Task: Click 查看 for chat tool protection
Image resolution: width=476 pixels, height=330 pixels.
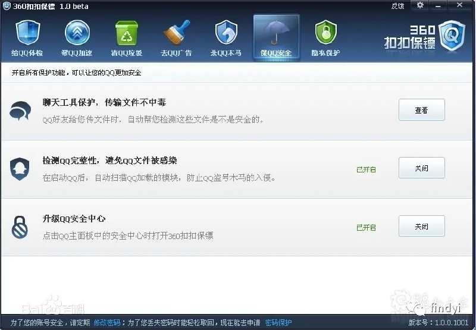Action: 421,110
